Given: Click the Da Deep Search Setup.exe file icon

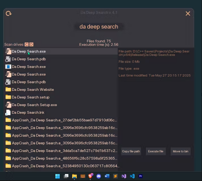Looking at the screenshot, I should [8, 105].
